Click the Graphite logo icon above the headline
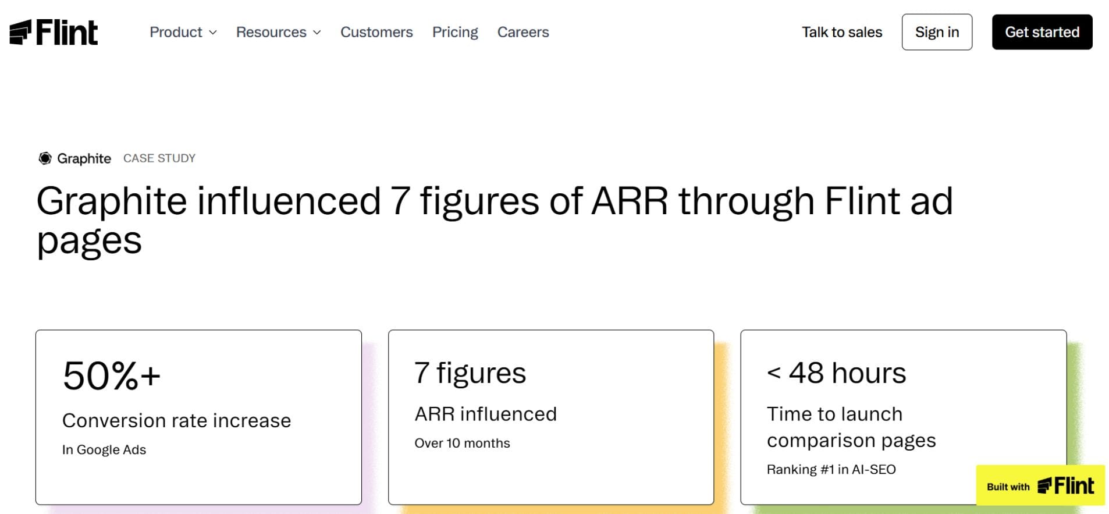 (x=45, y=158)
